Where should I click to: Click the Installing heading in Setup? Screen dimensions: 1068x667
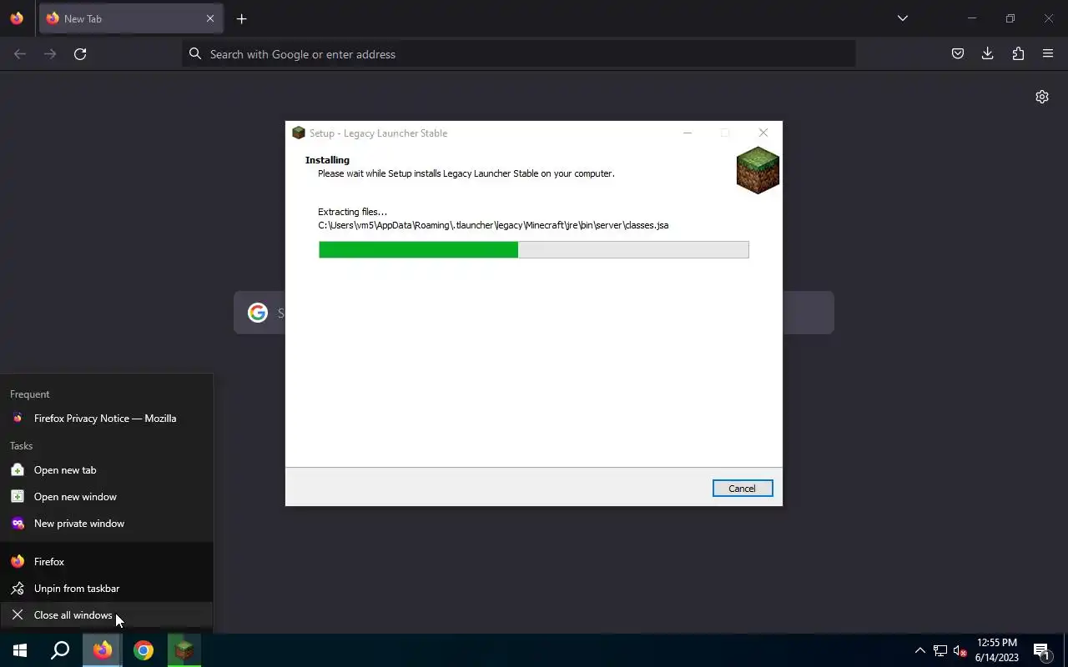click(x=327, y=160)
